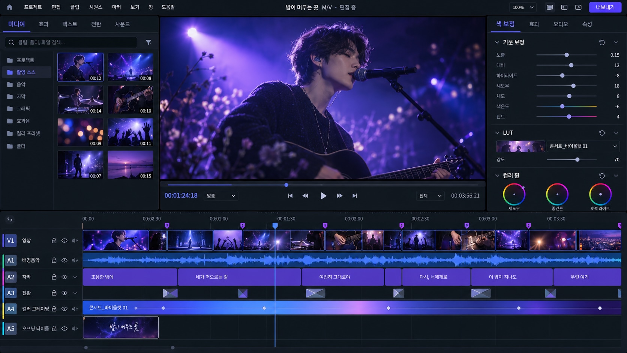
Task: Adjust the 노출 slider handle
Action: click(x=567, y=55)
